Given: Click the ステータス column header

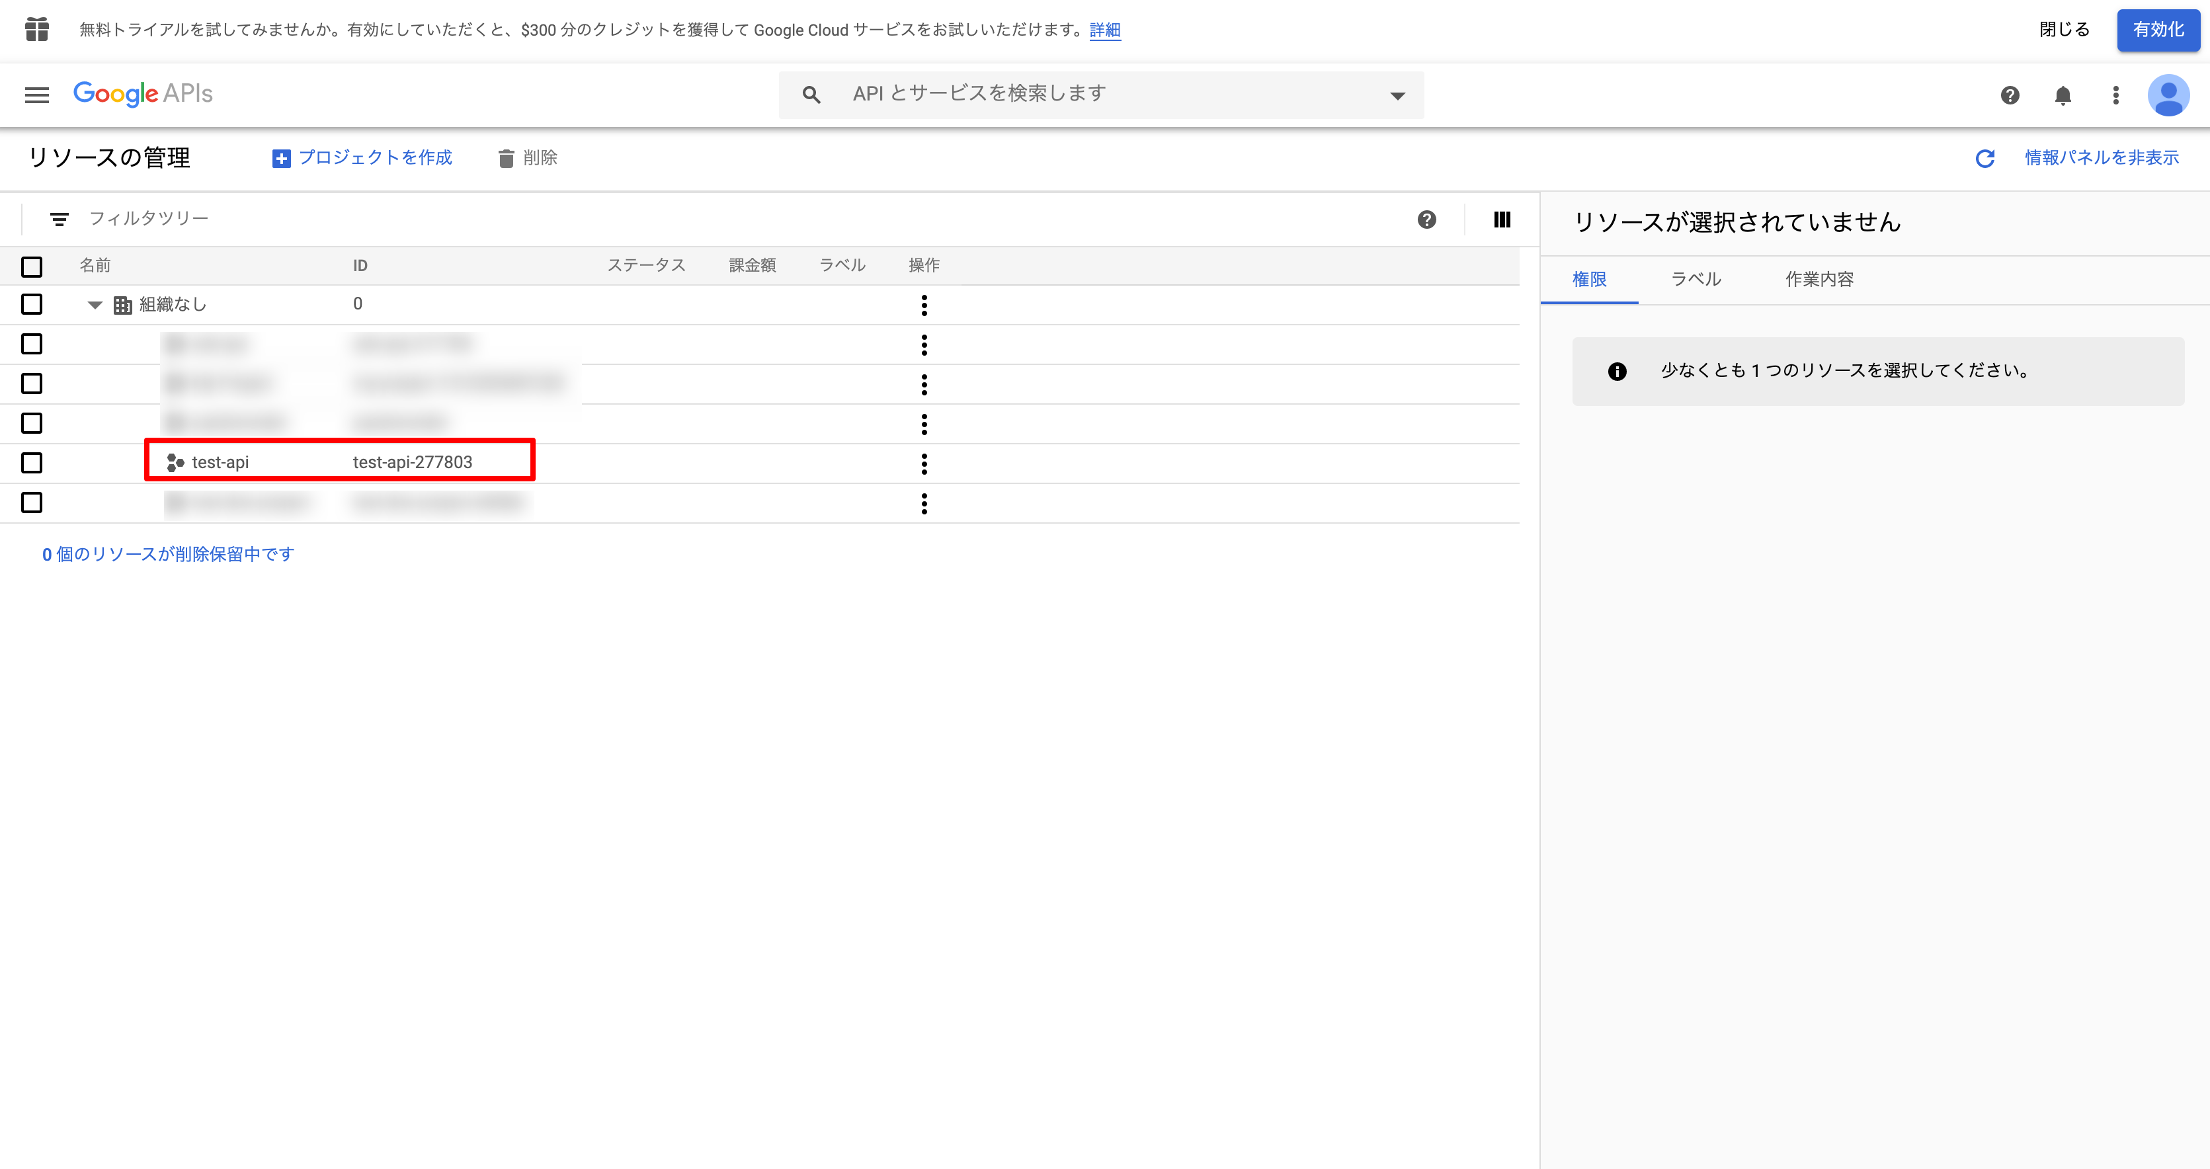Looking at the screenshot, I should click(647, 266).
